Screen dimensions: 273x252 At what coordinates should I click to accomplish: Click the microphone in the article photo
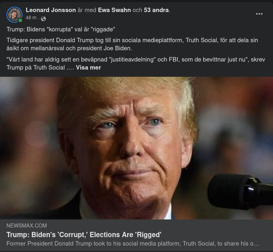(240, 191)
